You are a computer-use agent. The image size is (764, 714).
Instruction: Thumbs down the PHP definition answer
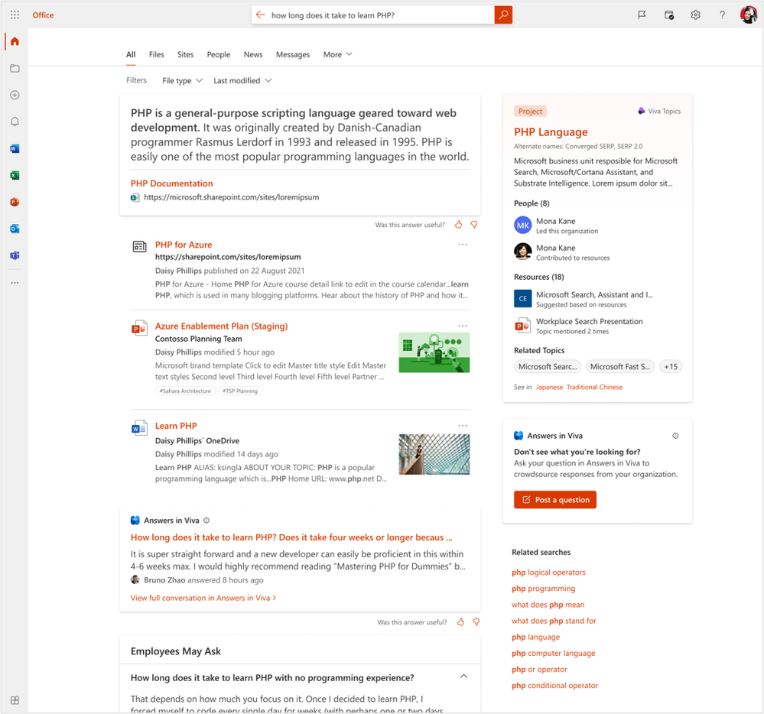tap(473, 225)
